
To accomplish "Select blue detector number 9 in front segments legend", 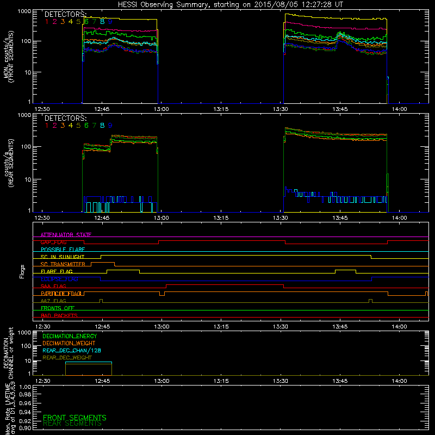I will 110,21.
